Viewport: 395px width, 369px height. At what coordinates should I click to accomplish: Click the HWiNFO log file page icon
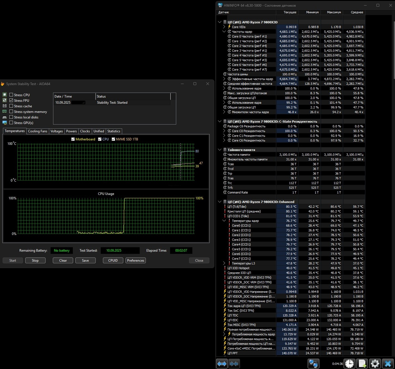(x=362, y=364)
